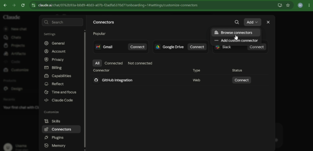
Task: Switch to the Connected filter tab
Action: click(114, 63)
